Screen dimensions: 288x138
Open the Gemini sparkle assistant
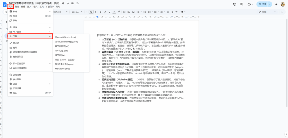tap(276, 4)
